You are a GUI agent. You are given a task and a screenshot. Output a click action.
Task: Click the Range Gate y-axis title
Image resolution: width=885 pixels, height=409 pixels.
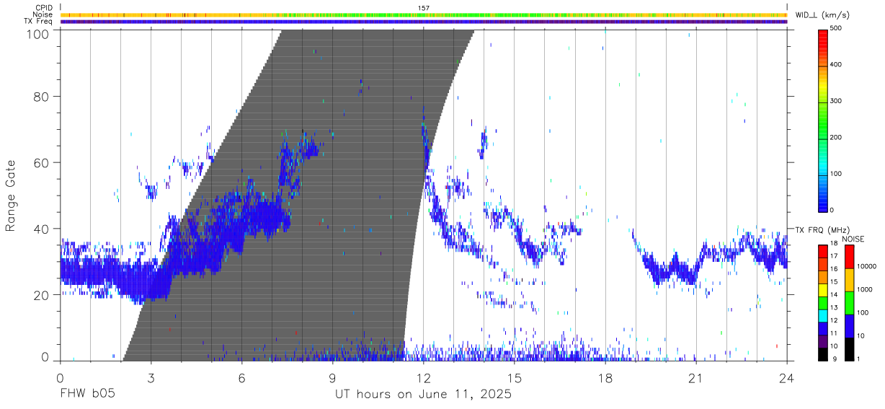point(11,195)
